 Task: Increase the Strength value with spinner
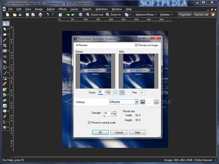[x=112, y=113]
